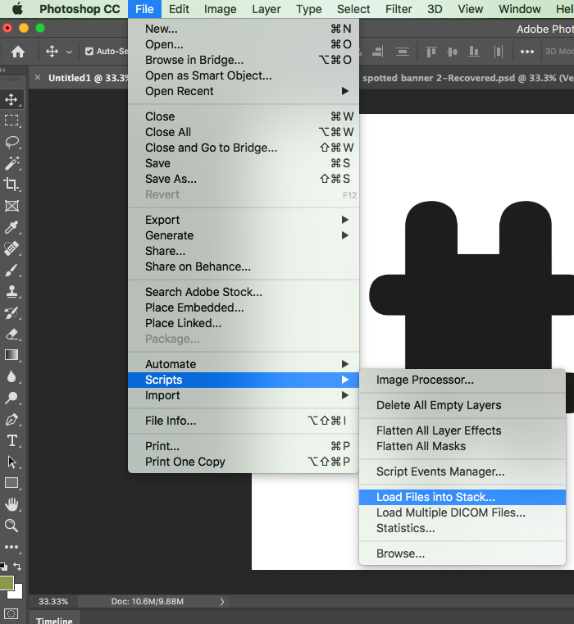
Task: Open status bar info chevron
Action: pyautogui.click(x=222, y=602)
